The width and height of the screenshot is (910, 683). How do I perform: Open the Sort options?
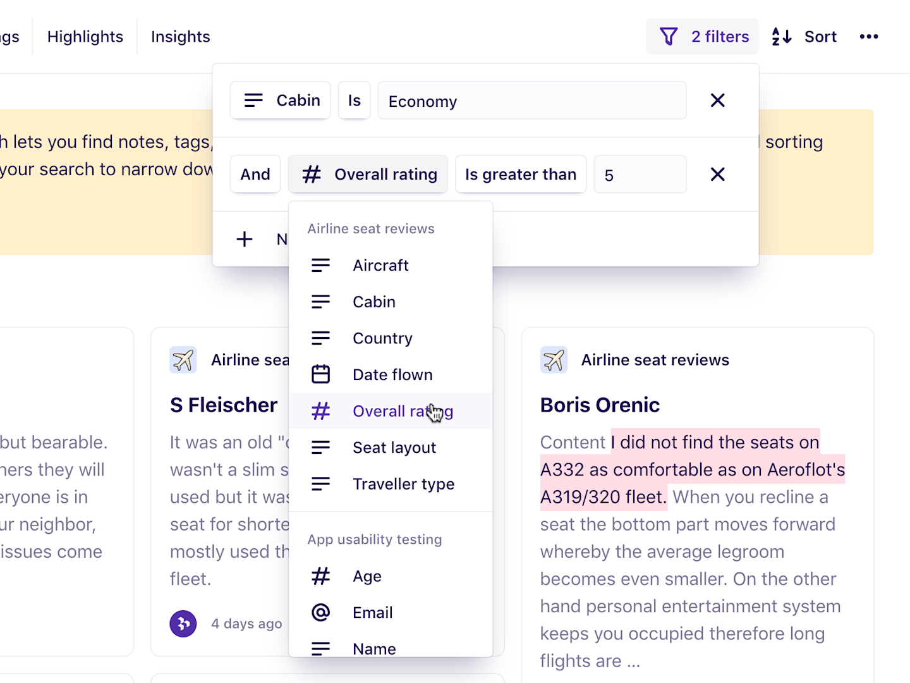click(804, 37)
